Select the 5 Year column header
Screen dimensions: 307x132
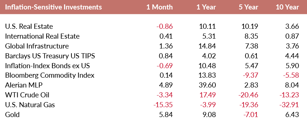[x=248, y=7]
